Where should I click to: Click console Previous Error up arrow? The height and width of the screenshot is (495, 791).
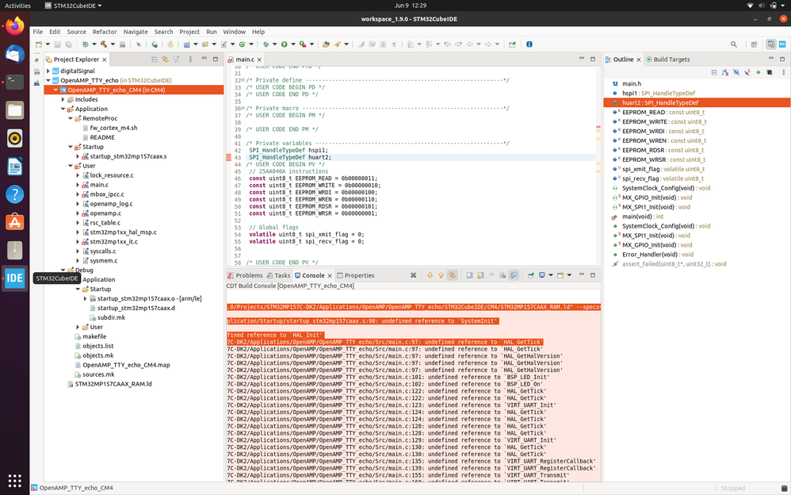441,275
